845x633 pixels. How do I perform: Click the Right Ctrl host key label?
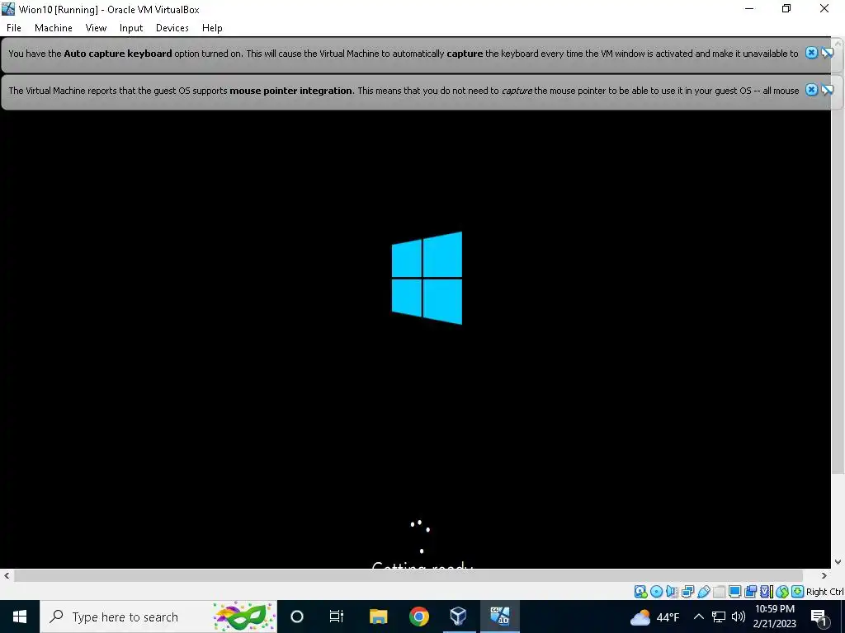(x=824, y=592)
